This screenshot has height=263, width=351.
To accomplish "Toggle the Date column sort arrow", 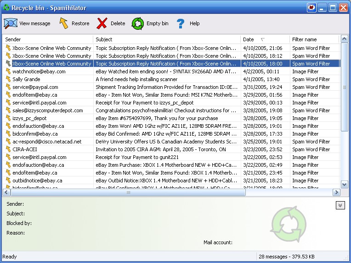I will [263, 39].
